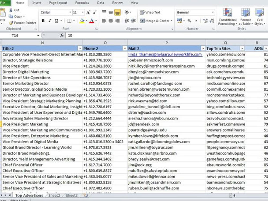Select Top Advertisers worksheet tab
This screenshot has height=201, width=268.
pyautogui.click(x=29, y=196)
